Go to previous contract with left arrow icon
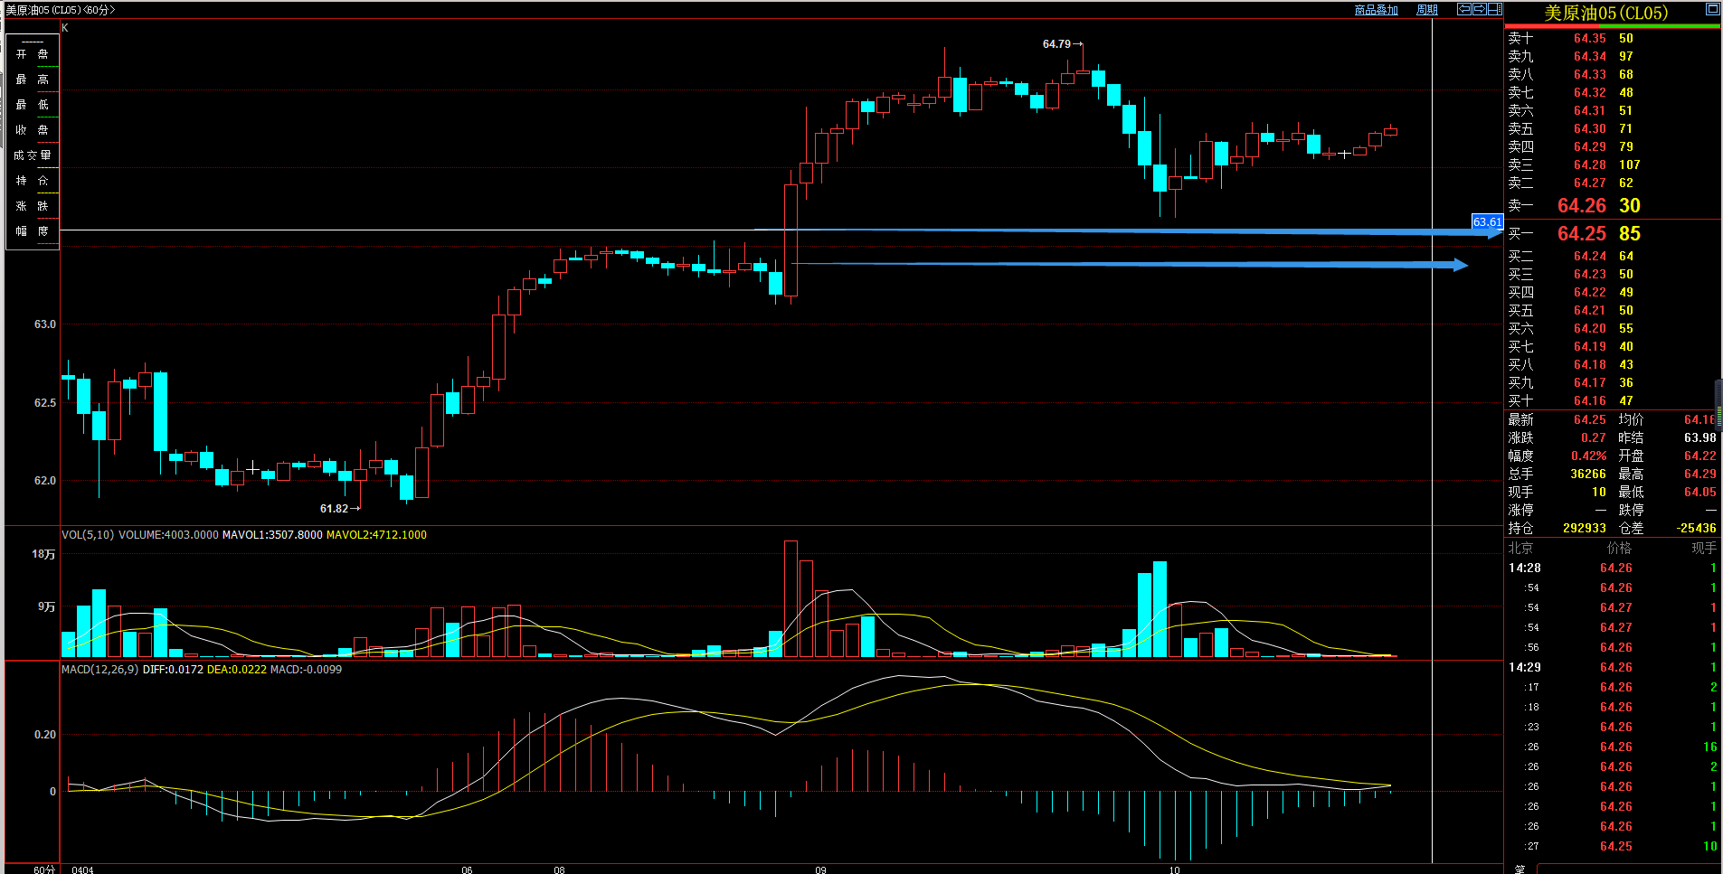 (x=1464, y=9)
